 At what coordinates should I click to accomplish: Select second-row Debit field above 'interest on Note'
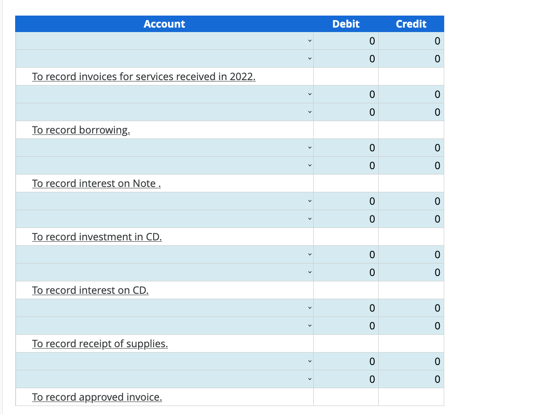coord(346,166)
